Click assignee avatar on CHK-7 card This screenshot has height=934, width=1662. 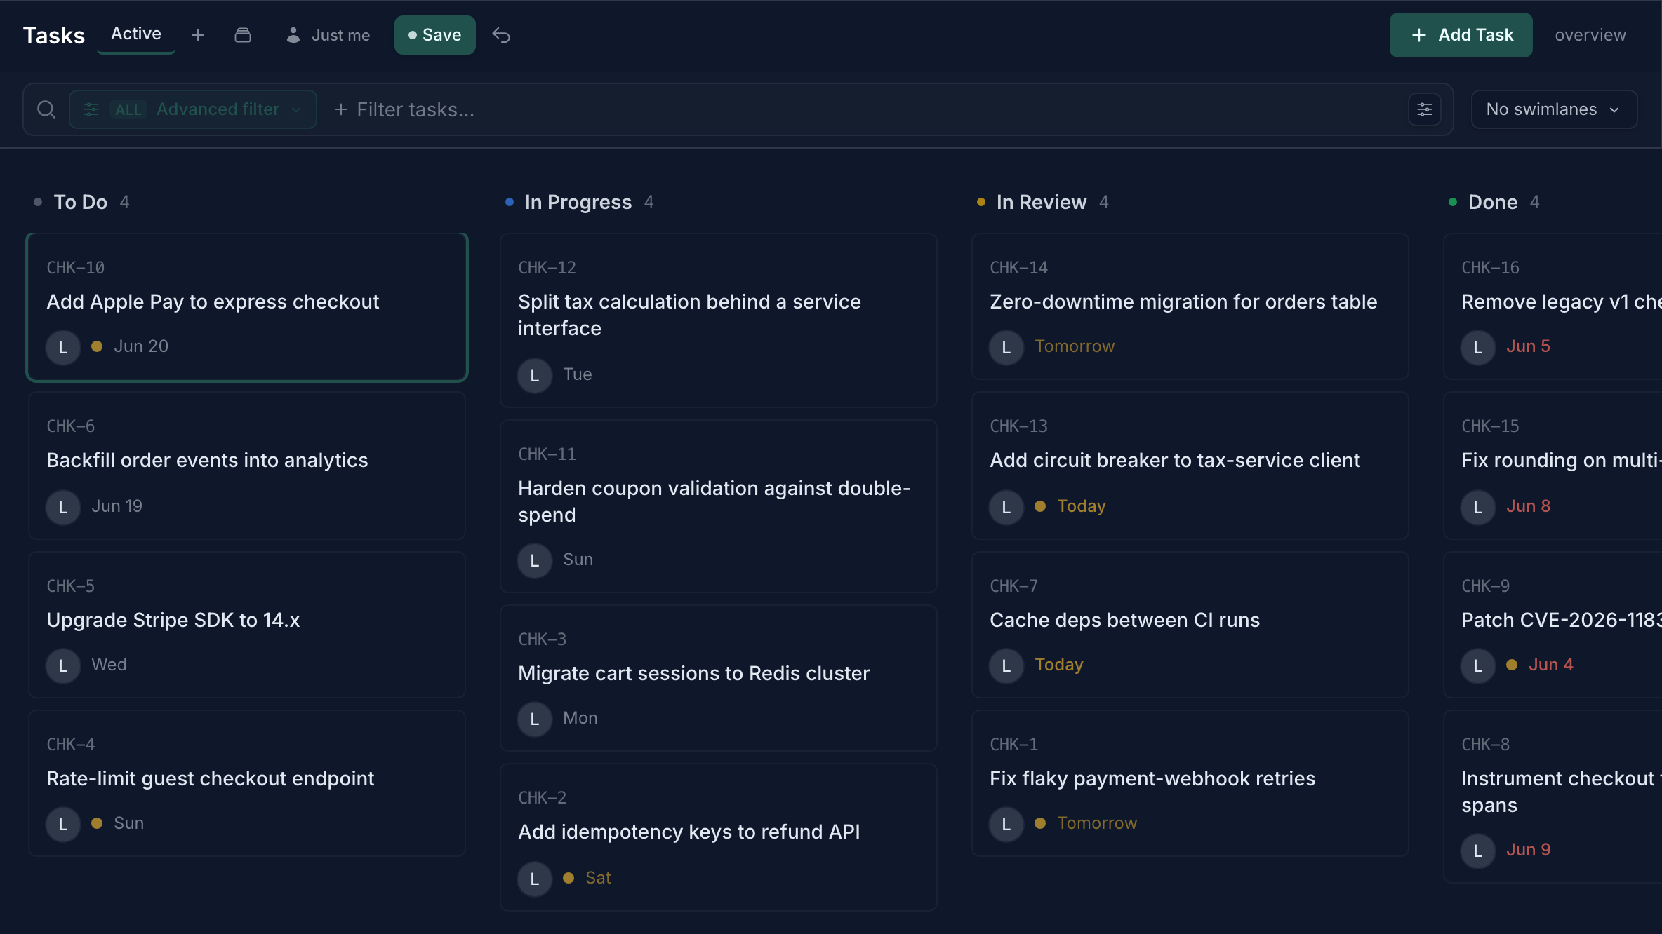(1006, 665)
